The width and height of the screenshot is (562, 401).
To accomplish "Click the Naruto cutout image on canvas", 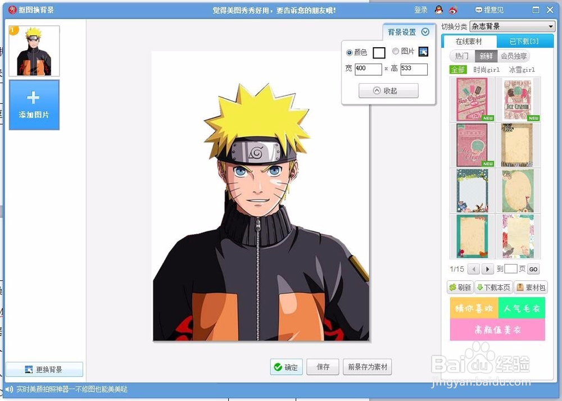I will click(x=261, y=212).
